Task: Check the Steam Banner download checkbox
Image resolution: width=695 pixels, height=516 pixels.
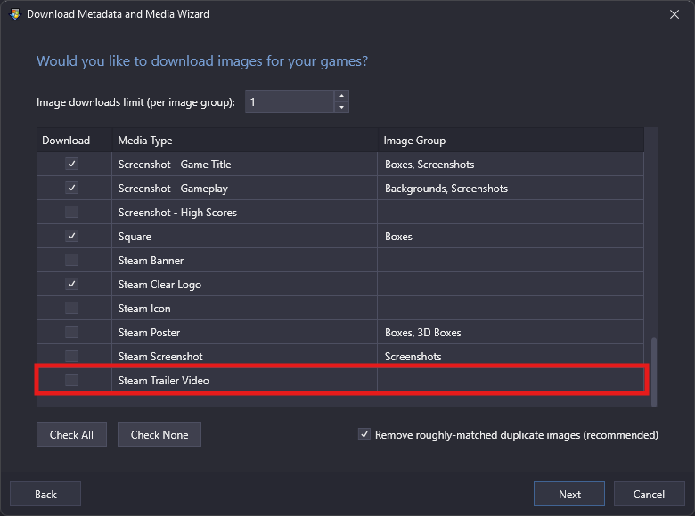Action: 72,260
